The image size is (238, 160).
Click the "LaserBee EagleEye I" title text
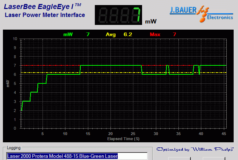pos(43,7)
